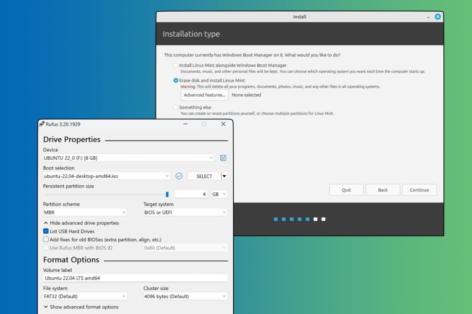
Task: Click the Back button in installer
Action: (383, 190)
